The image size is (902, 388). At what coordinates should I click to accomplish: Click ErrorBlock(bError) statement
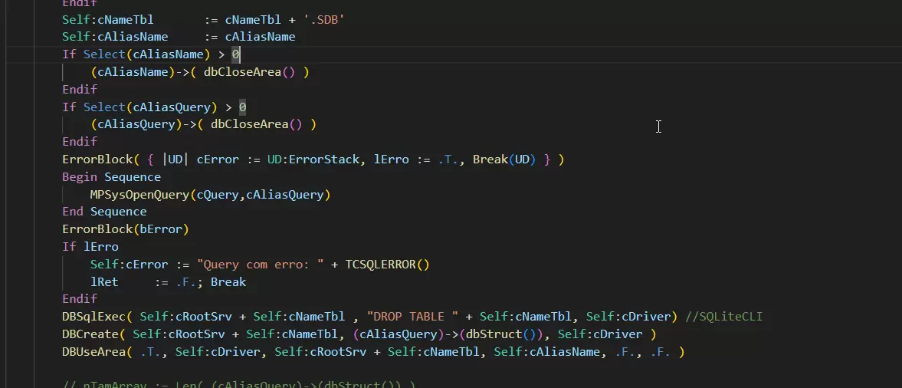click(x=125, y=229)
